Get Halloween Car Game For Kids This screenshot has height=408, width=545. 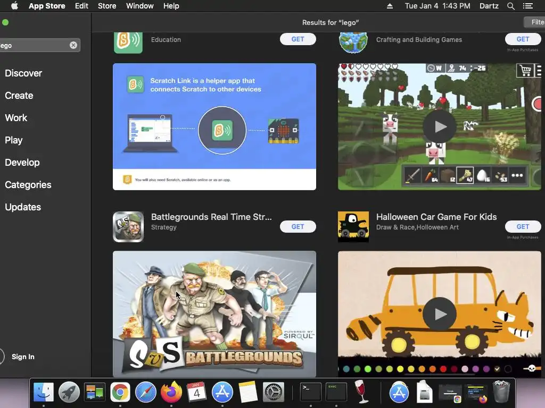[x=523, y=226]
